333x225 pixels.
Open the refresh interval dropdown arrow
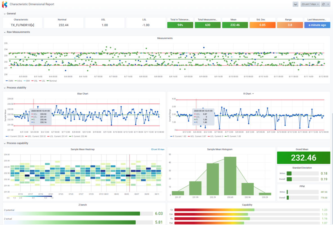click(x=328, y=4)
